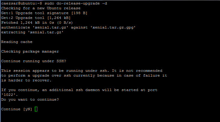
Task: Click the port number '1022' text
Action: pos(8,95)
